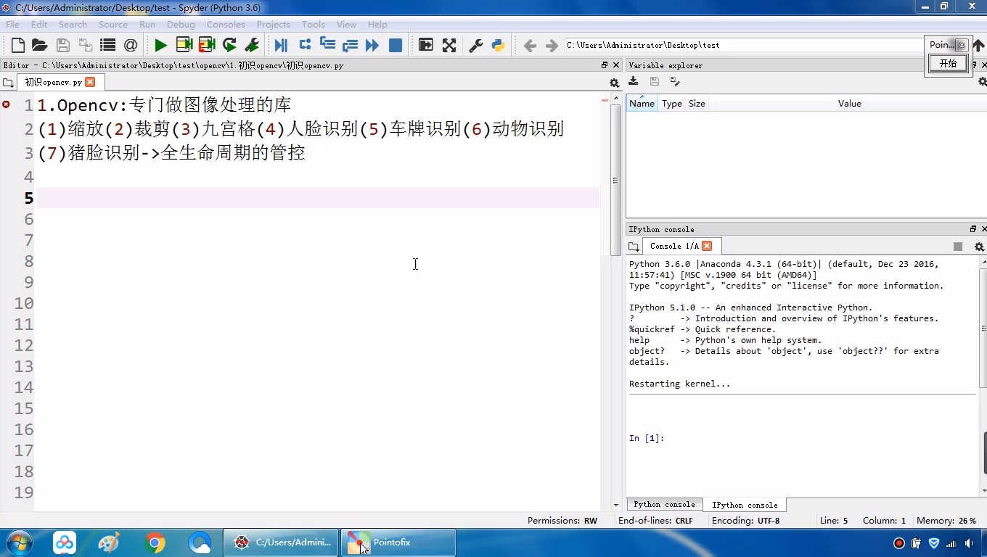Click the Run cell and advance icon
The image size is (987, 557).
click(207, 45)
